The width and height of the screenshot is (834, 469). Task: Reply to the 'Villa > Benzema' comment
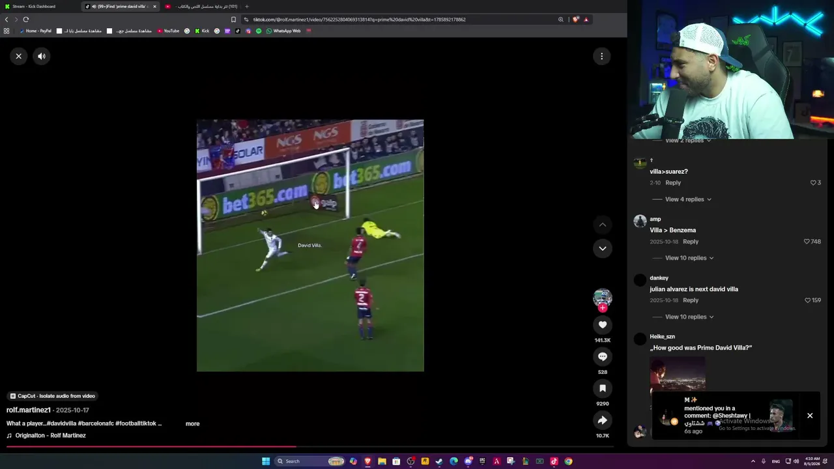point(691,242)
